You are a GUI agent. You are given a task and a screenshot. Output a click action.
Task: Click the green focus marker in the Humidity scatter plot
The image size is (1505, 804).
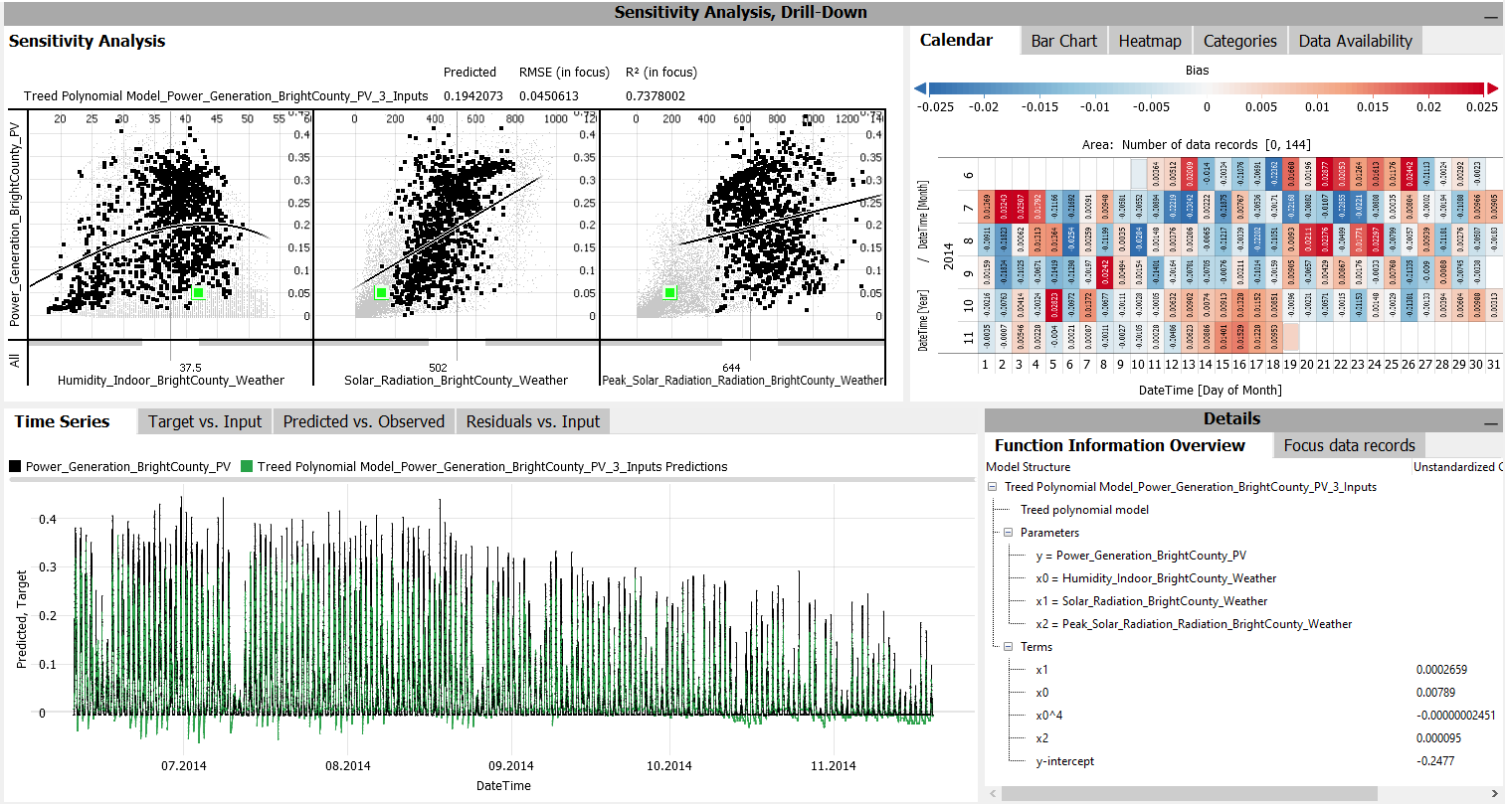pos(198,292)
